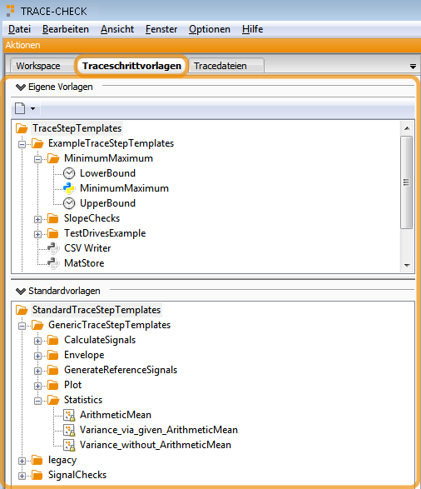Click the MatStore Python icon
This screenshot has width=421, height=489.
click(53, 263)
